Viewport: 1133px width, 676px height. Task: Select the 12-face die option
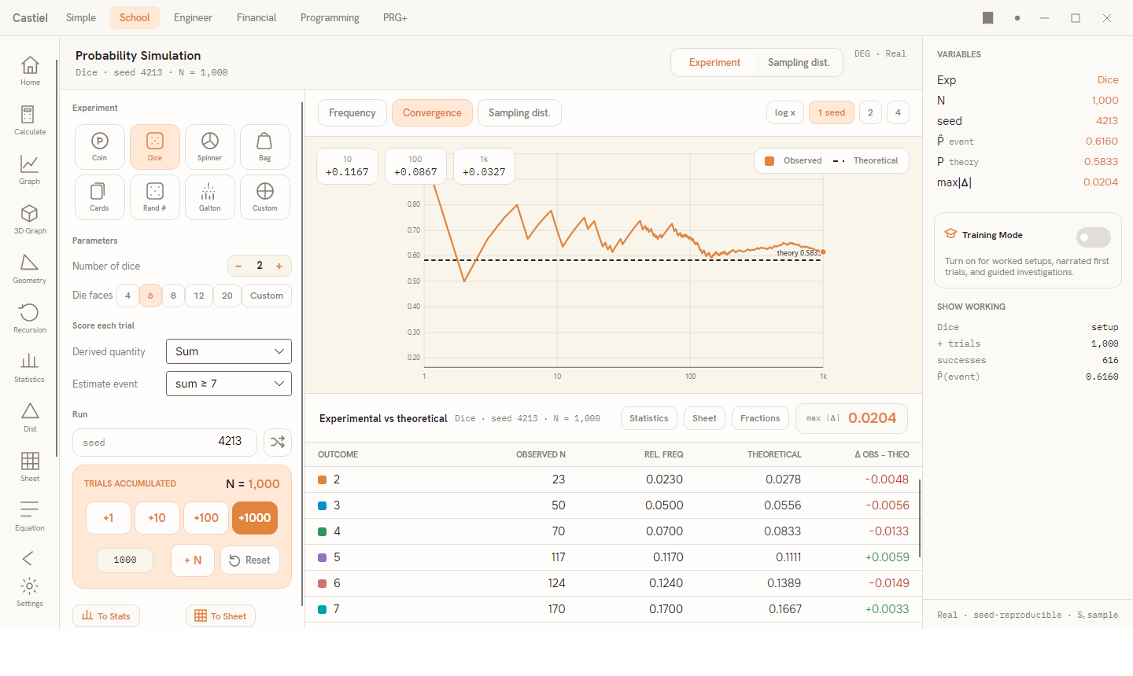pyautogui.click(x=199, y=296)
